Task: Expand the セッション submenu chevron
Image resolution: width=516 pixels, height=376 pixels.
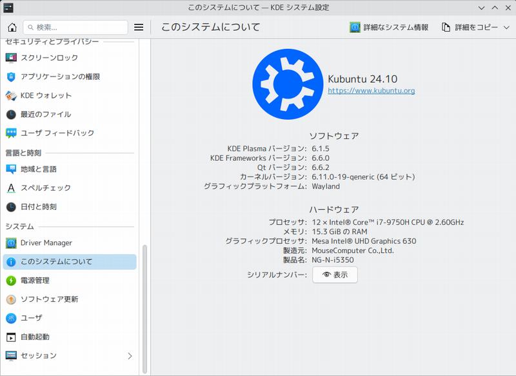Action: 130,356
